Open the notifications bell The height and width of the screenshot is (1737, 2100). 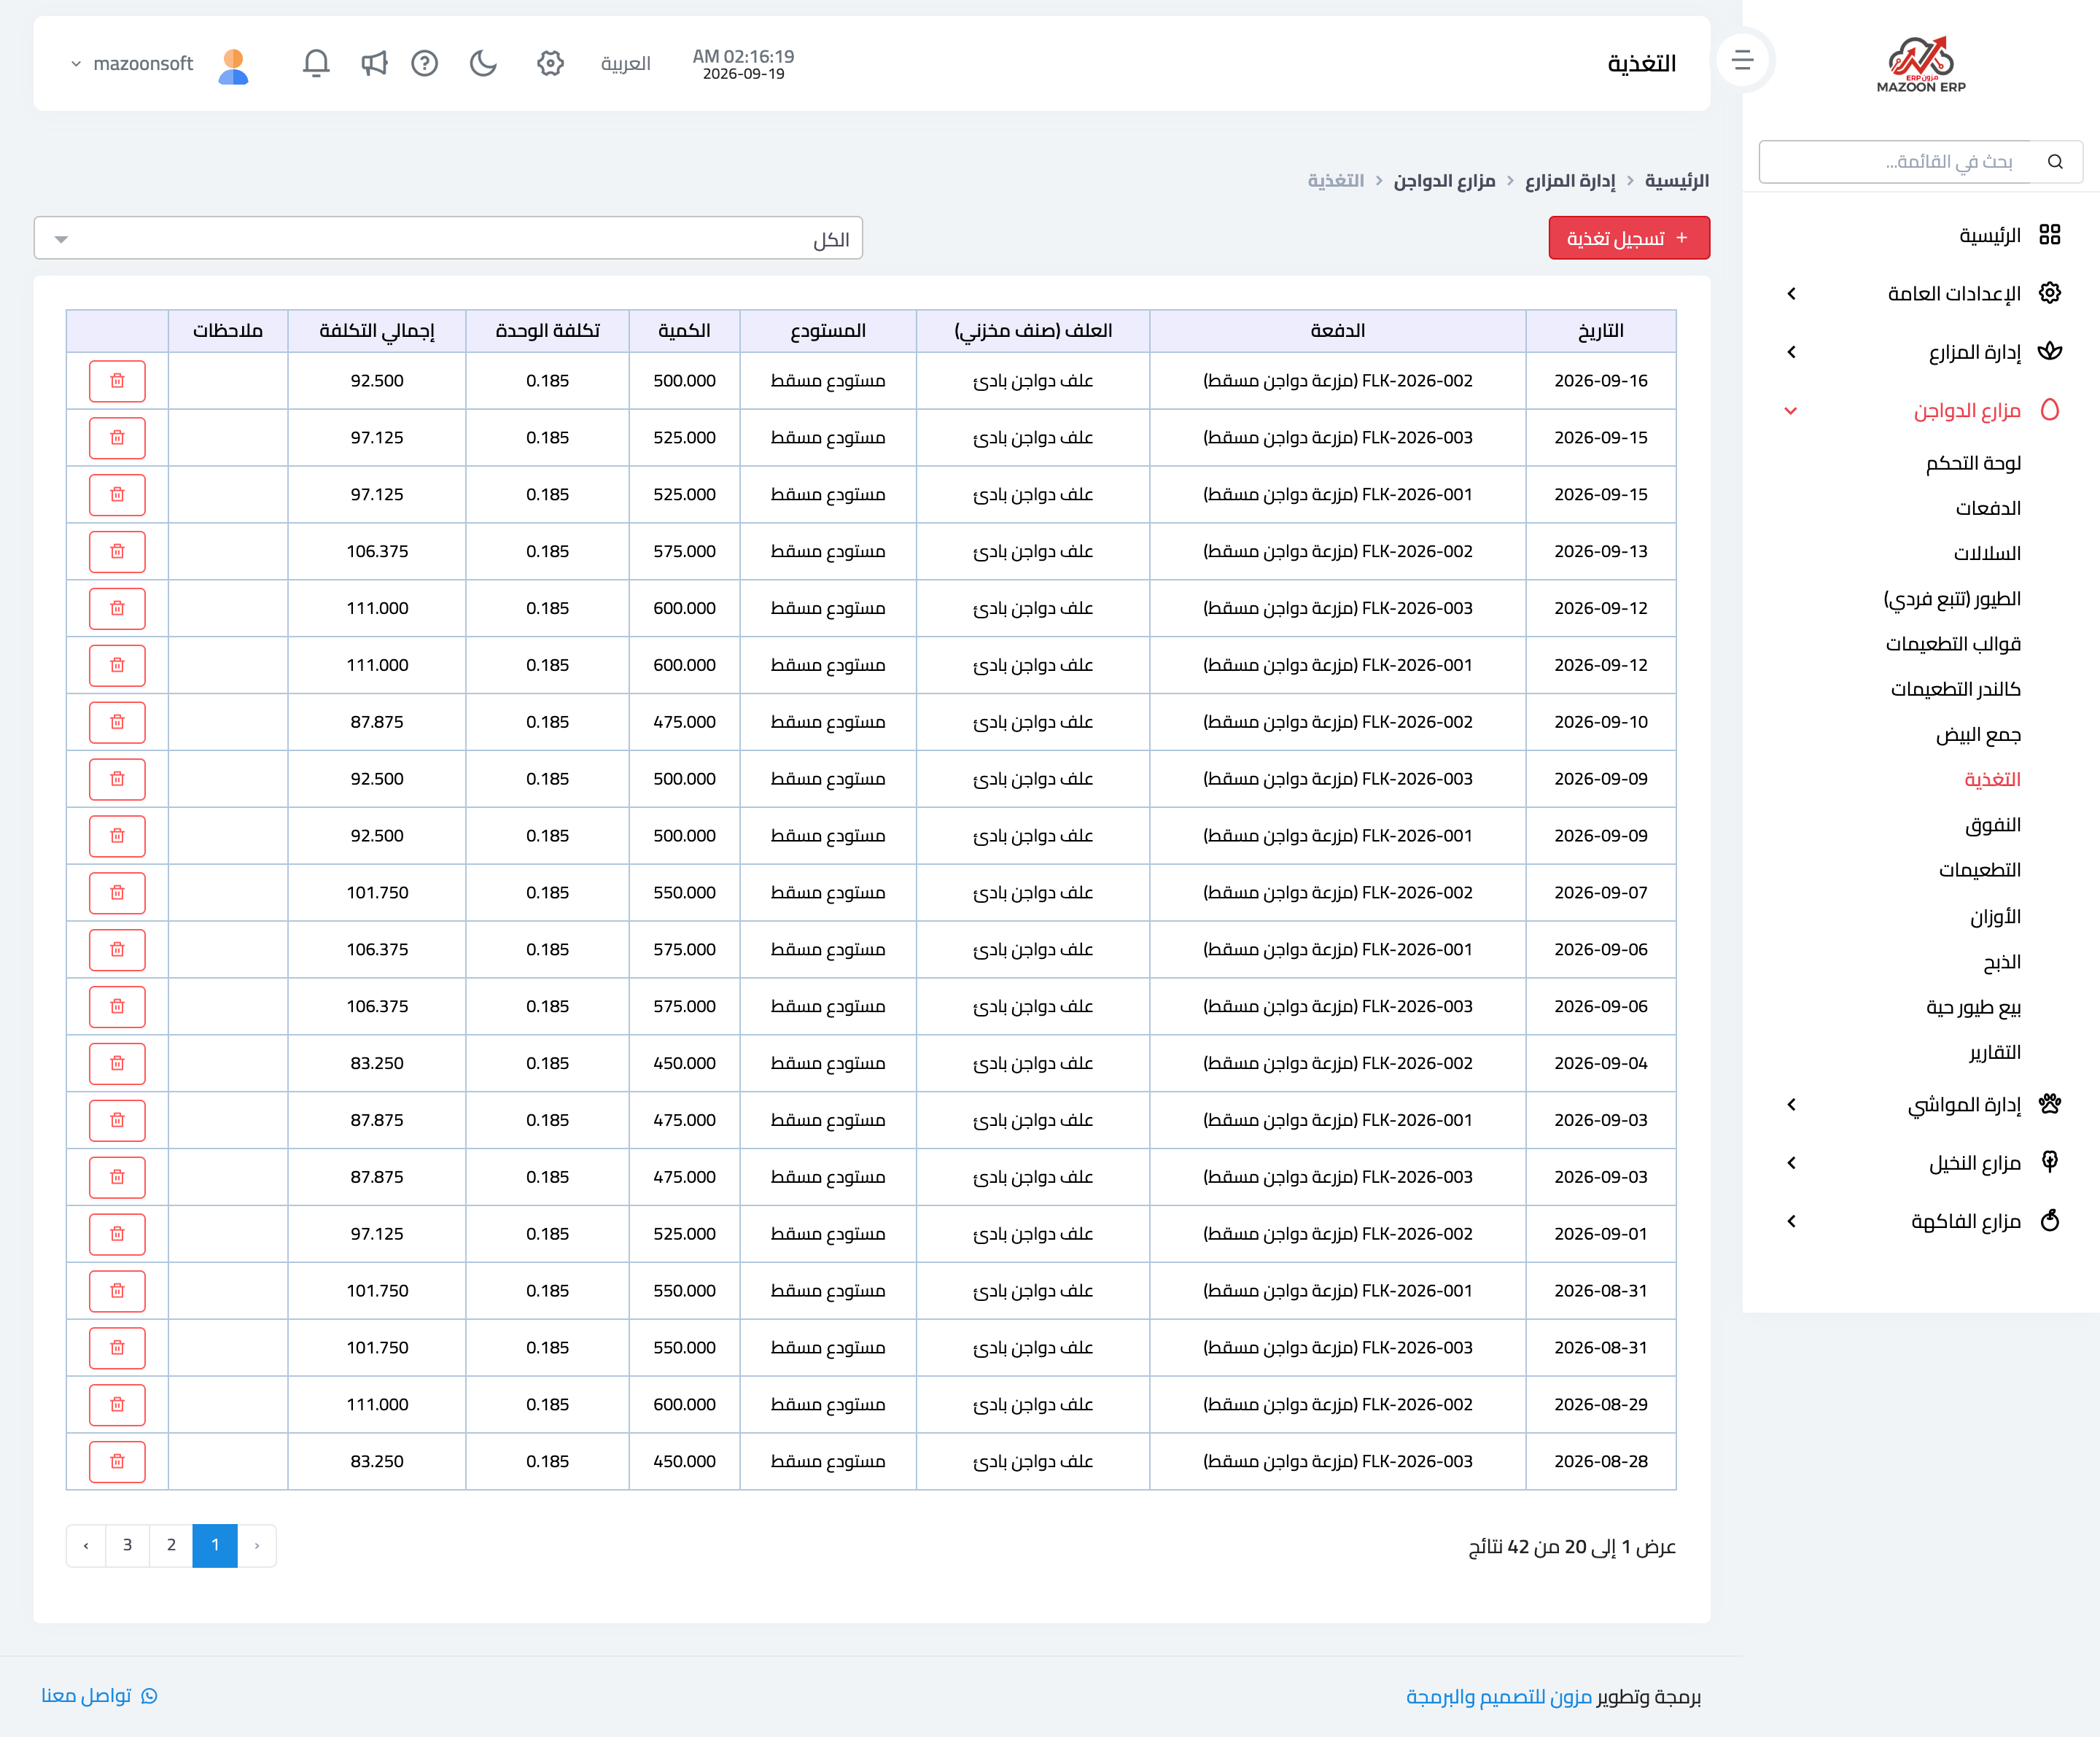(x=316, y=63)
